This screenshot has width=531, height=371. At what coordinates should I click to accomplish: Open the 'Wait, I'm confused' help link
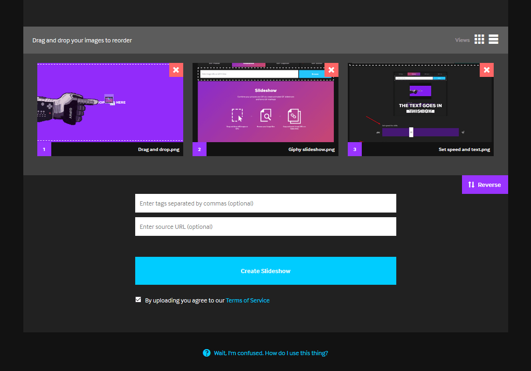click(271, 353)
